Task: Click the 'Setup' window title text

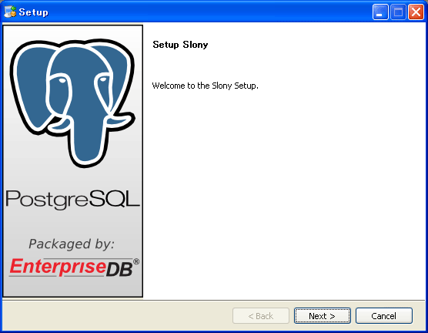Action: [34, 12]
